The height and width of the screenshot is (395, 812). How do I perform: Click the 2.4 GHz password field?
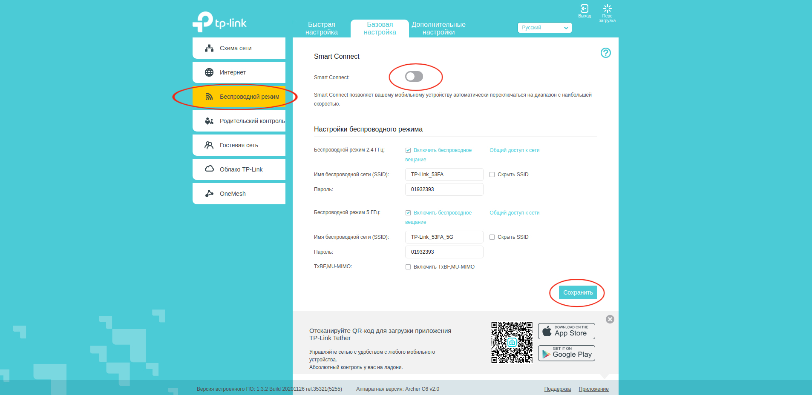point(444,189)
